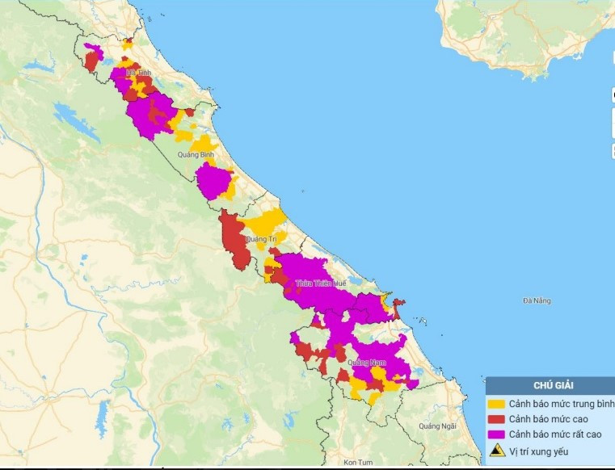Click the Quảng Nam province label
The image size is (615, 470).
(363, 363)
